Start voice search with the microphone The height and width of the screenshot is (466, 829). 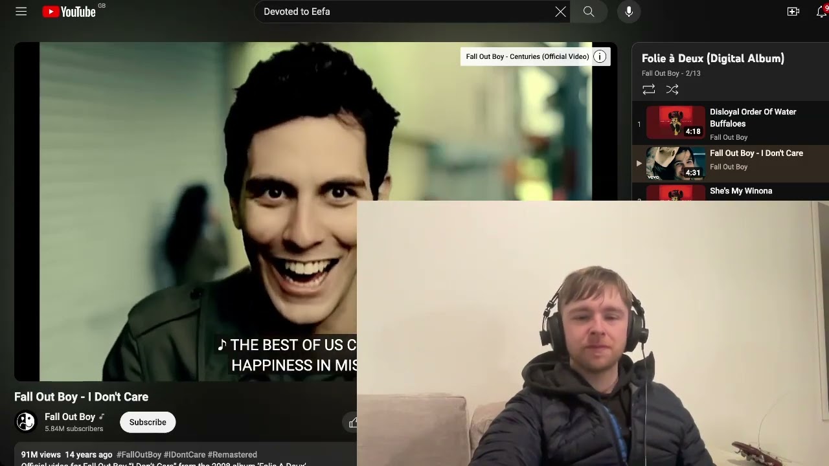[x=628, y=12]
